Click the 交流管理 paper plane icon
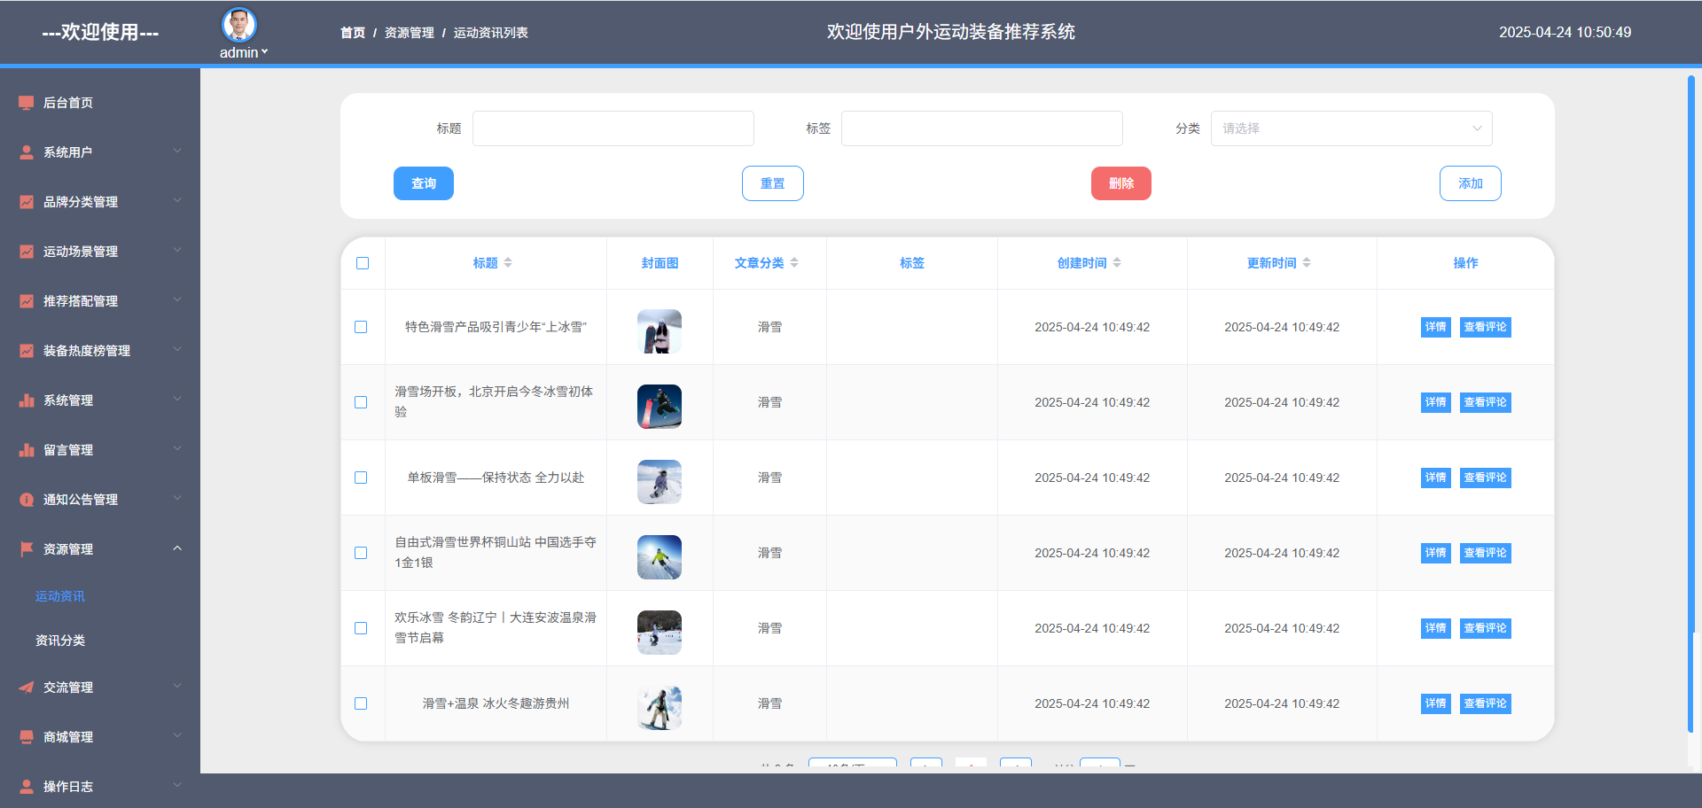1702x808 pixels. 27,688
